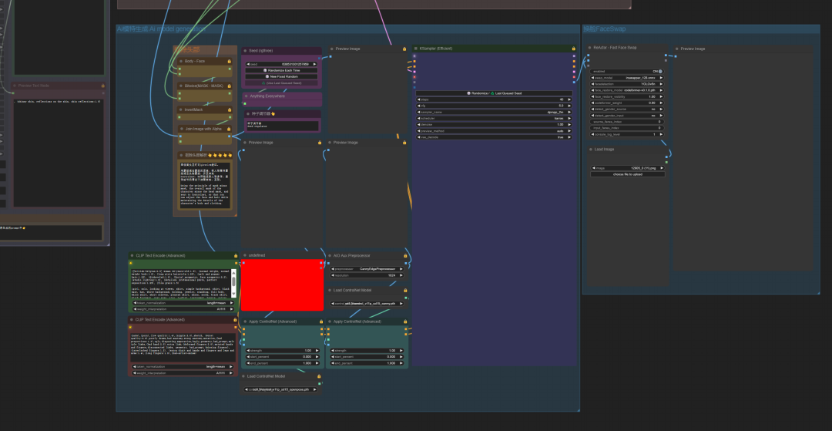Increase the steps value with right arrow
The width and height of the screenshot is (832, 431).
(569, 99)
